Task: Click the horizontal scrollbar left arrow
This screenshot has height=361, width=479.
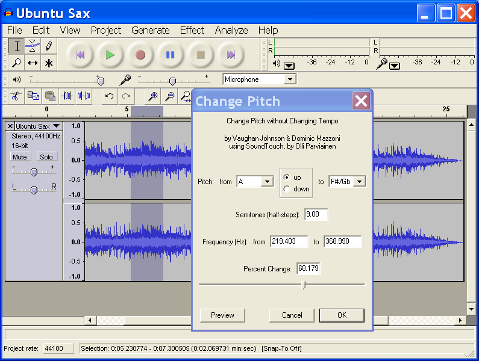Action: click(90, 321)
